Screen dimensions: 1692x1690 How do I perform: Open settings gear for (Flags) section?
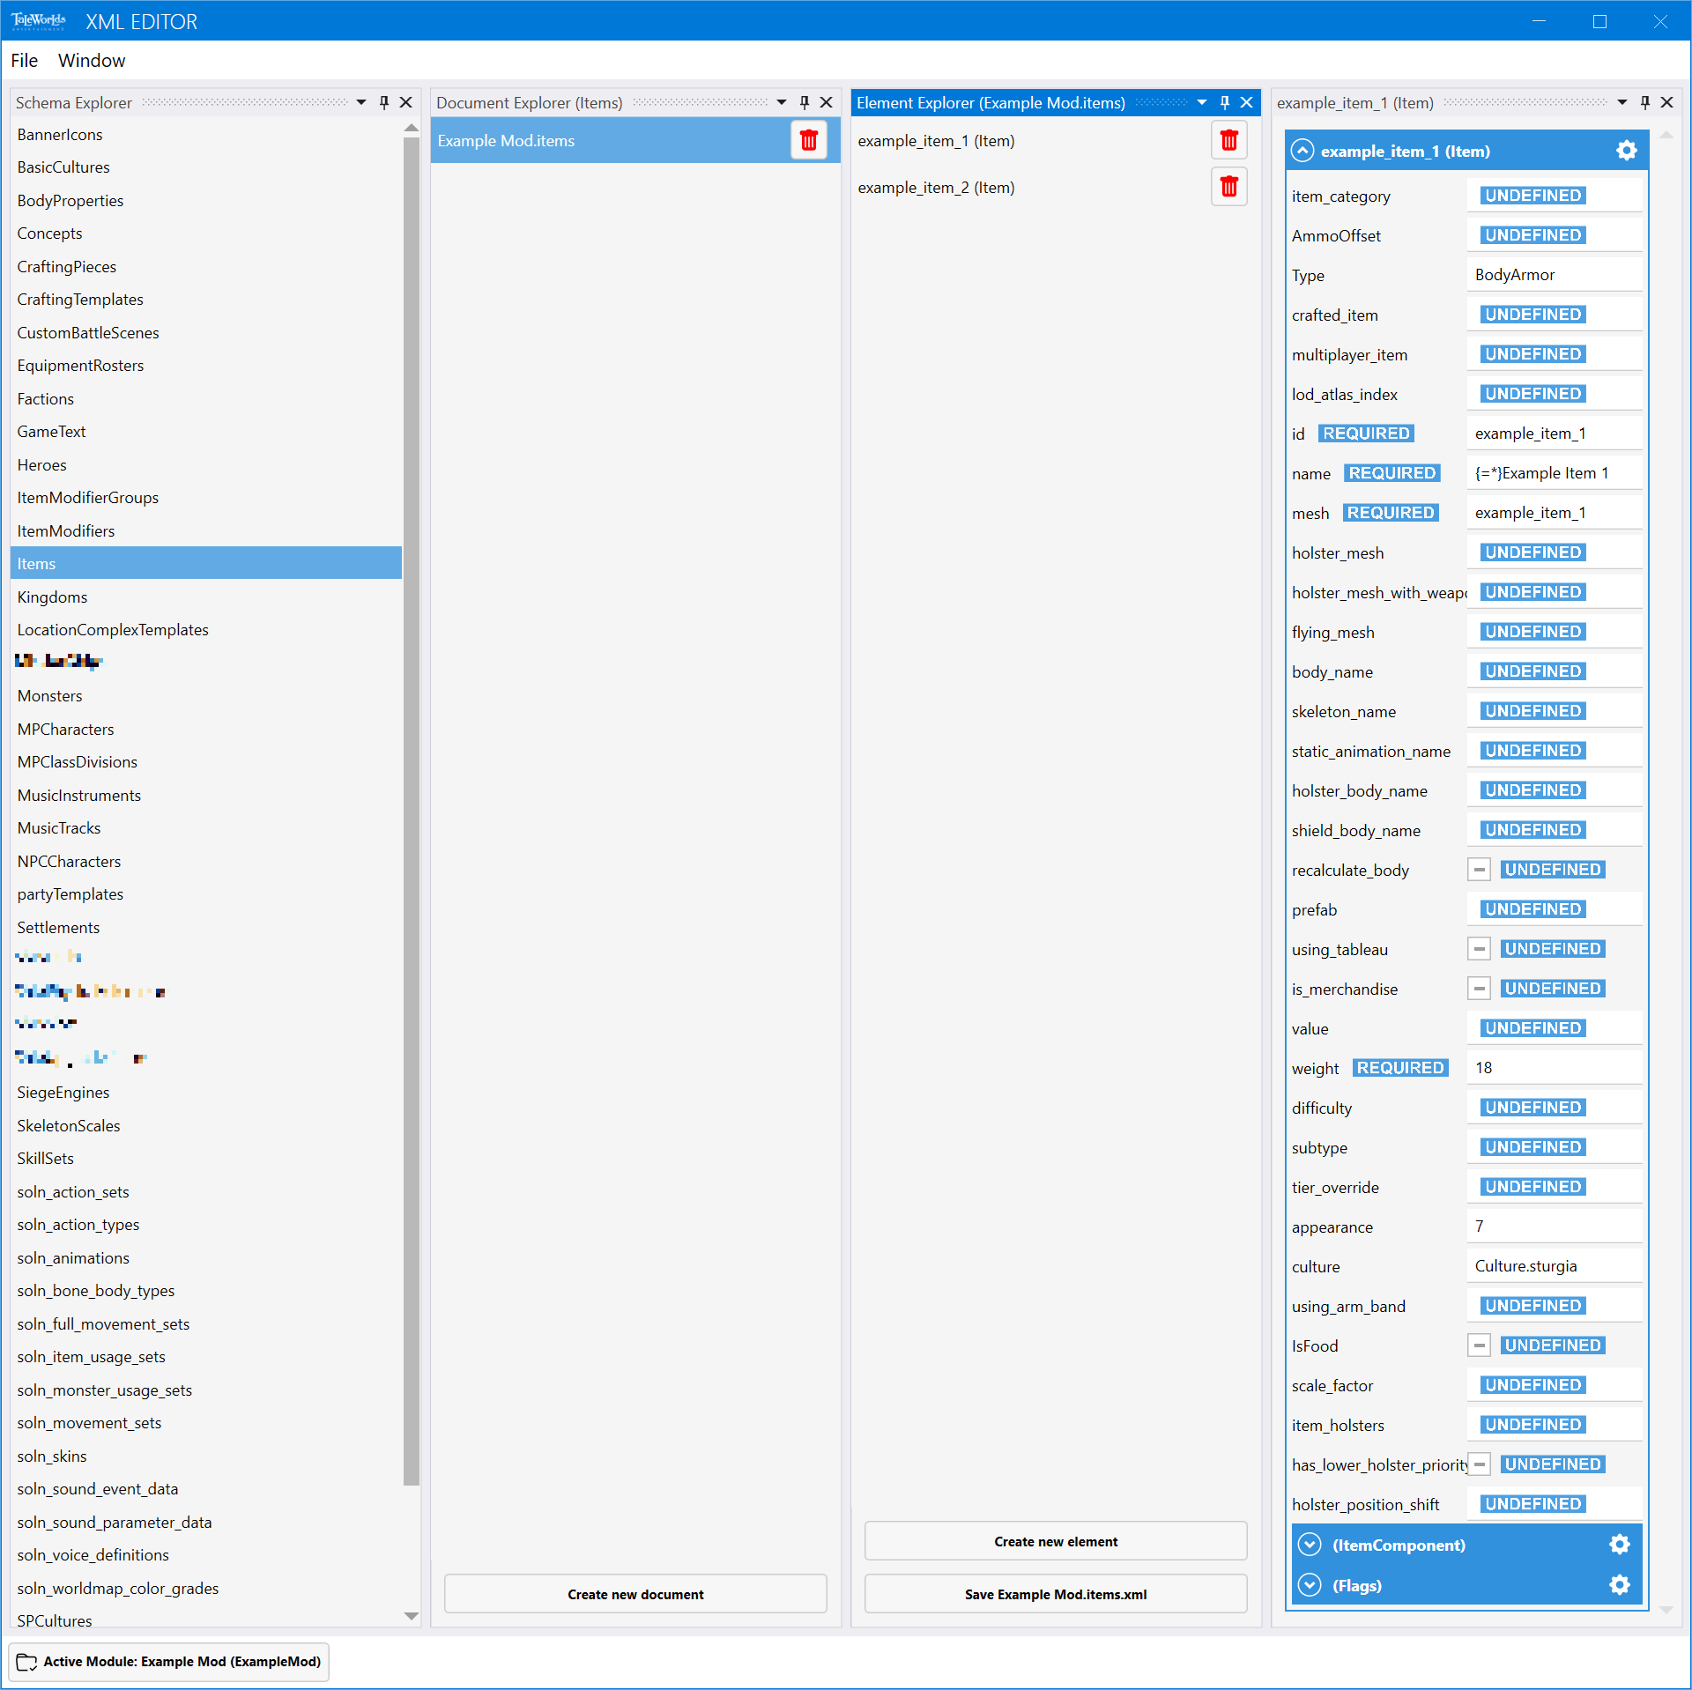(1619, 1585)
